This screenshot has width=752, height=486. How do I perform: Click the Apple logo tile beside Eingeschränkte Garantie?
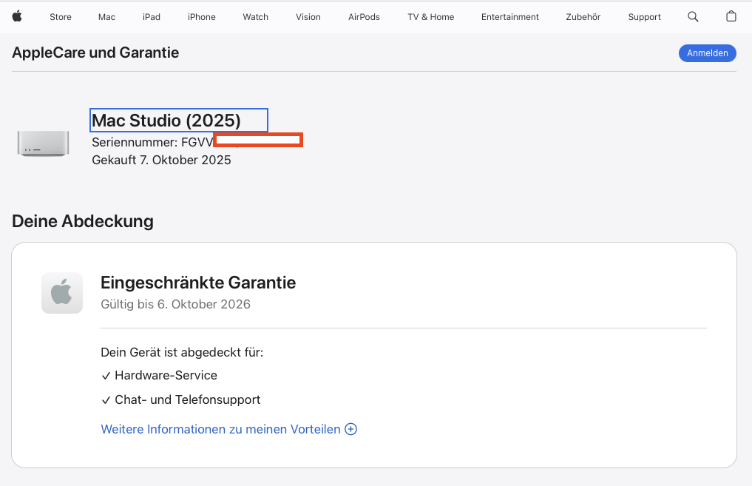62,293
